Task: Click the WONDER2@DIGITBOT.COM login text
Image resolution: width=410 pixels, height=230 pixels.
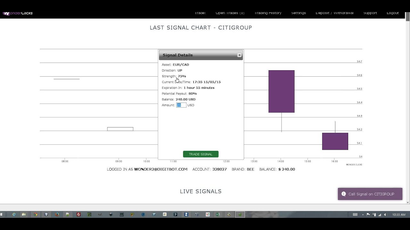Action: coord(160,169)
